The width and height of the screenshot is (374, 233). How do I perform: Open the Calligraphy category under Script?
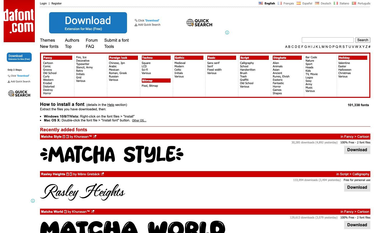coord(247,63)
